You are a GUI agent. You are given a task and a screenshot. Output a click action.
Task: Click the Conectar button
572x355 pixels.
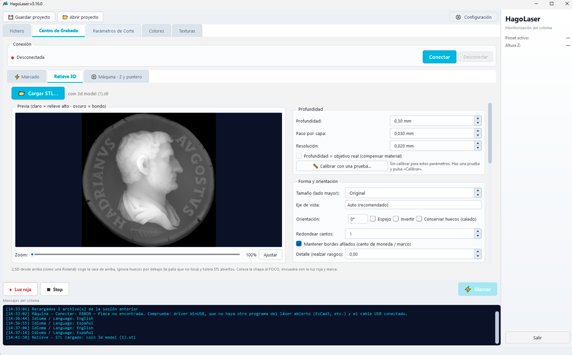tap(439, 57)
